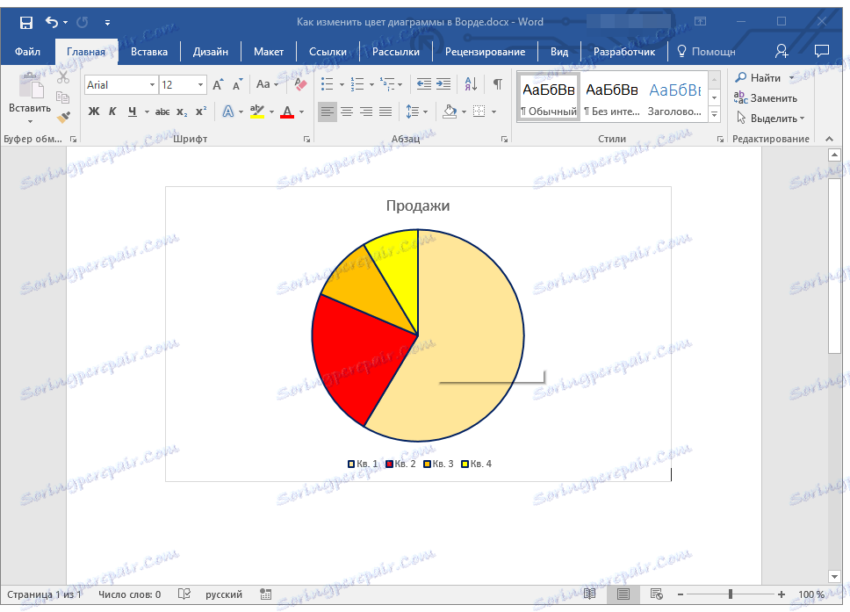The height and width of the screenshot is (612, 850).
Task: Apply the Заголово... heading style
Action: click(x=675, y=97)
